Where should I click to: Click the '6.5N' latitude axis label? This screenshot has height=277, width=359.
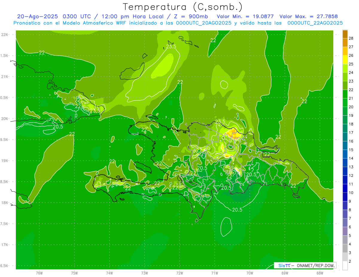coord(4,266)
